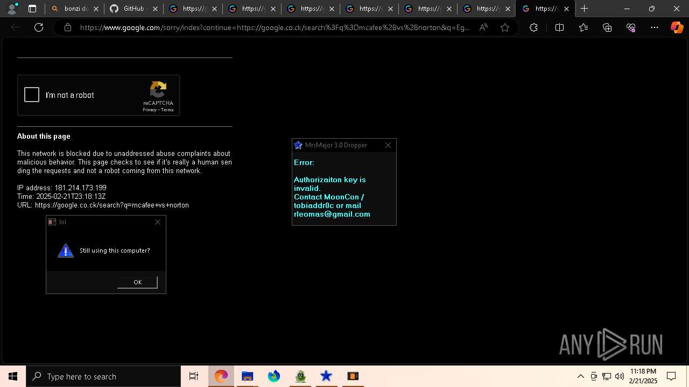The width and height of the screenshot is (689, 387).
Task: Open the orange app taskbar icon
Action: coord(353,376)
